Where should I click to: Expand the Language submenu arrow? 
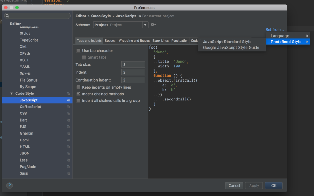[307, 36]
